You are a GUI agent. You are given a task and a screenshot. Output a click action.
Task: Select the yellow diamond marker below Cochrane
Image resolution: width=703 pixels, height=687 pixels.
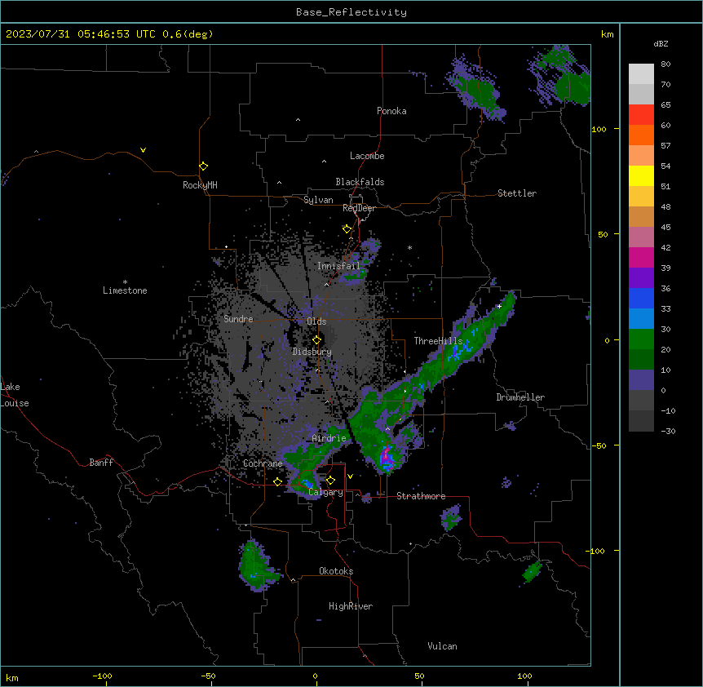point(277,481)
